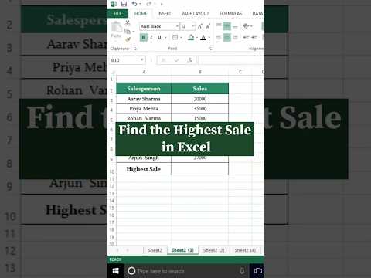The width and height of the screenshot is (371, 278).
Task: Click the Copy icon in Clipboard group
Action: (128, 31)
